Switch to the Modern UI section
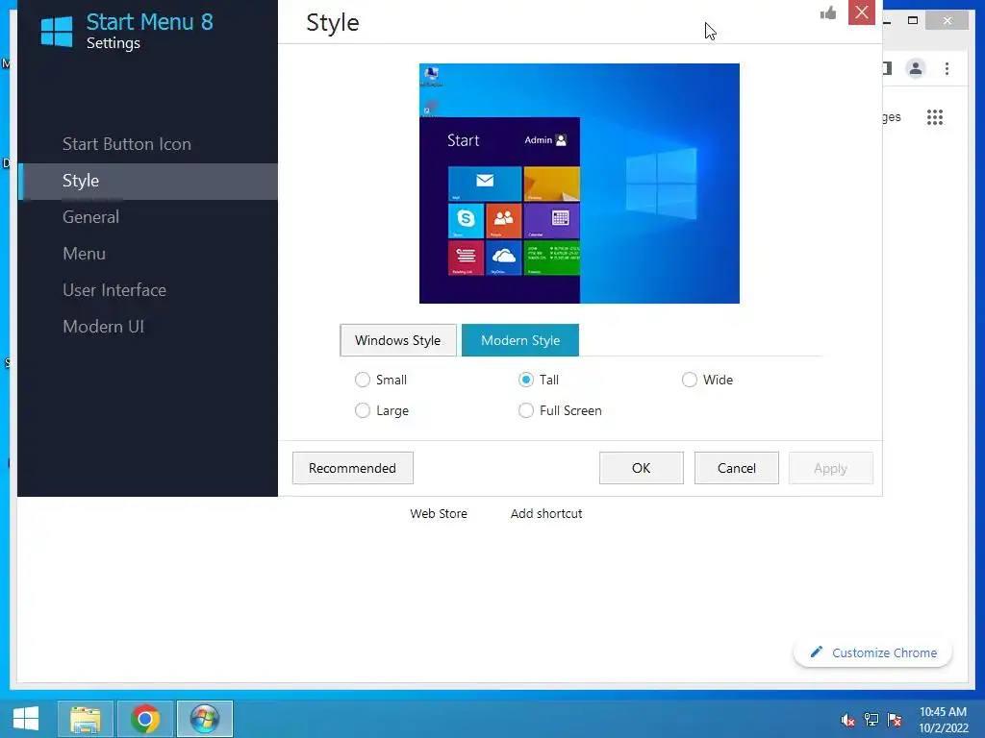 point(104,327)
